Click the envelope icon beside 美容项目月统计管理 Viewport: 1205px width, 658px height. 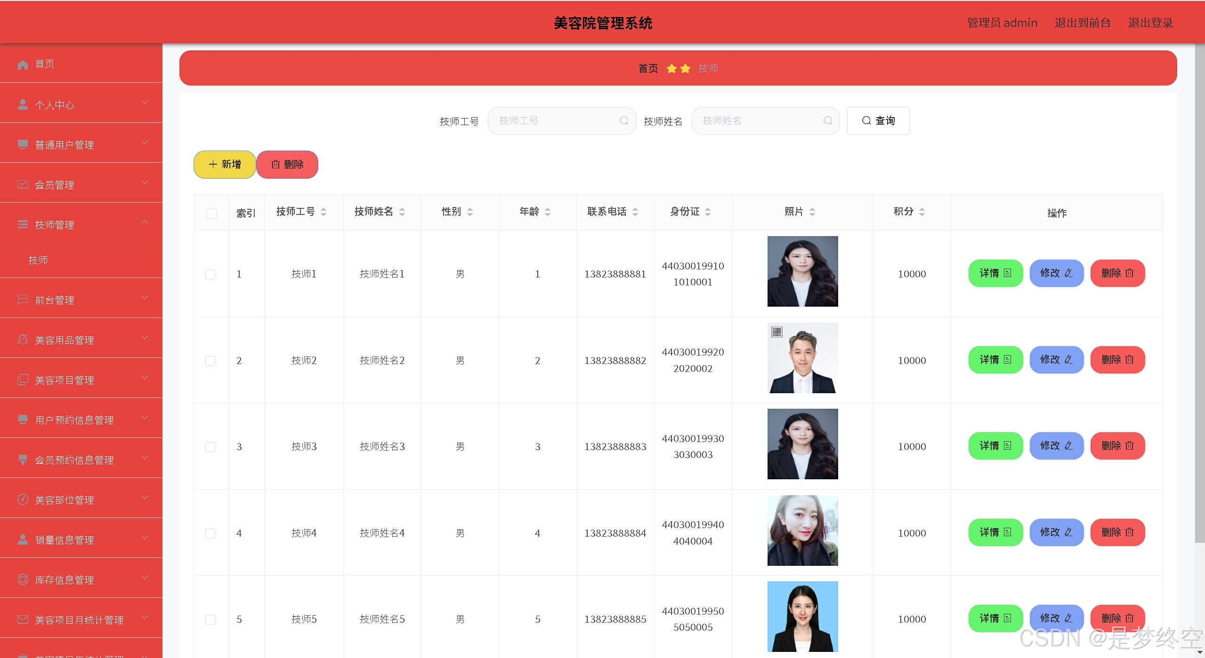click(23, 619)
